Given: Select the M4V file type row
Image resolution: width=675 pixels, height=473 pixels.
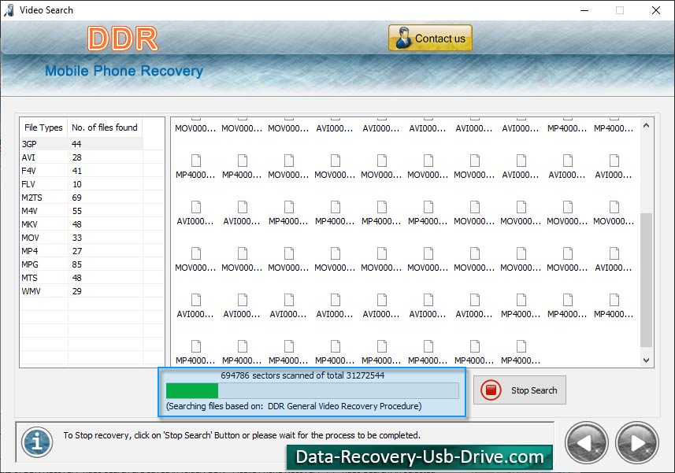Looking at the screenshot, I should (81, 211).
